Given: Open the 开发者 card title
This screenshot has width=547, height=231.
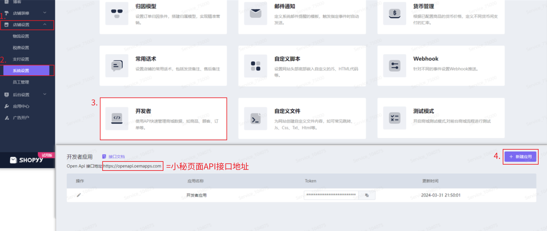Looking at the screenshot, I should [x=143, y=111].
